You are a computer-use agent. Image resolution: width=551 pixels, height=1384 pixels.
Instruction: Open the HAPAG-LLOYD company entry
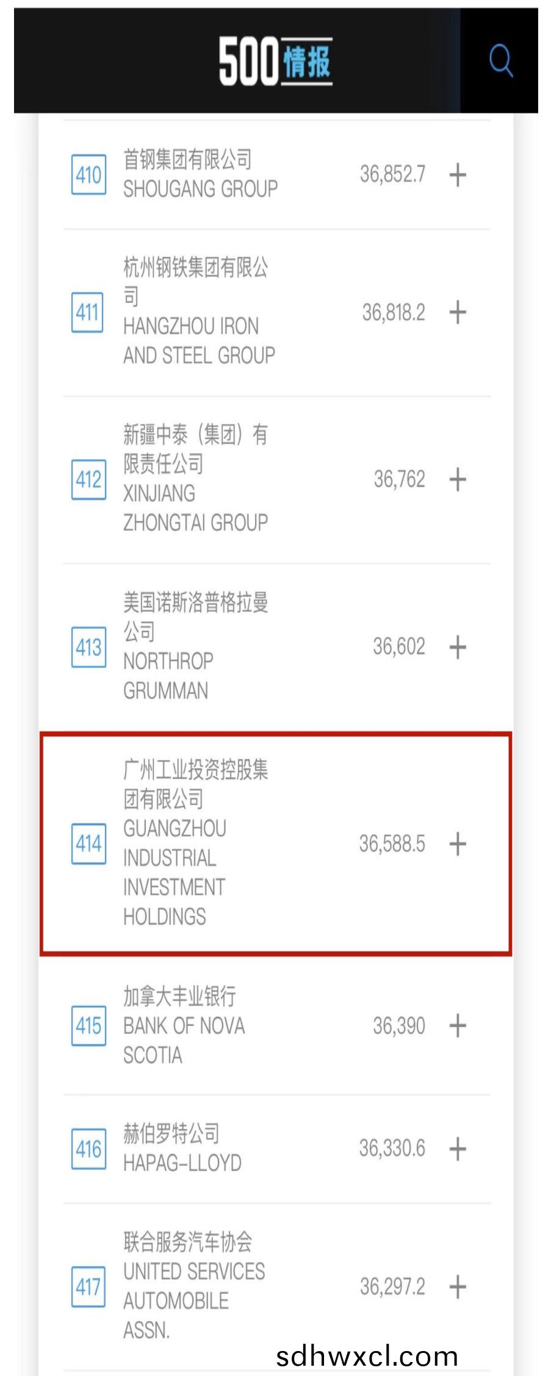pyautogui.click(x=182, y=1163)
